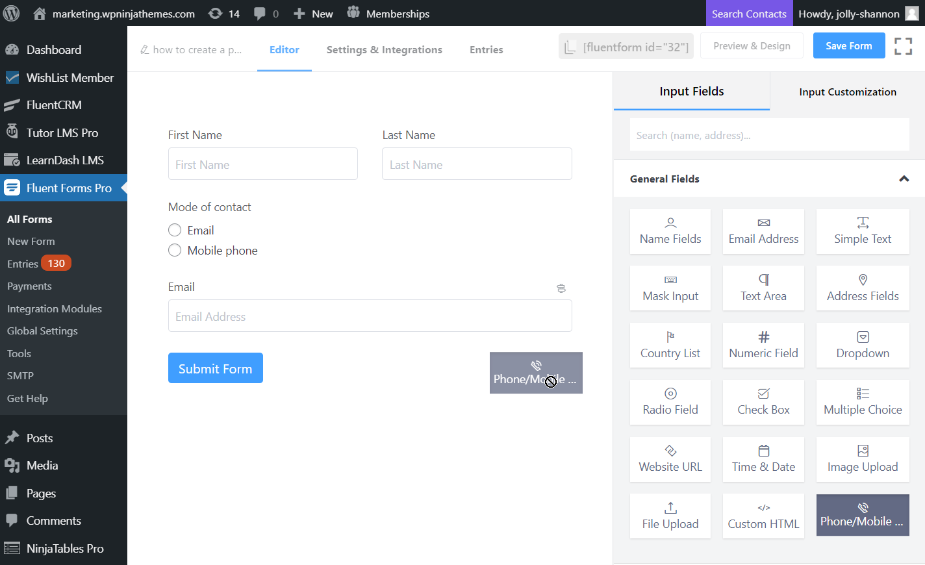925x565 pixels.
Task: Insert a Multiple Choice field
Action: point(863,402)
